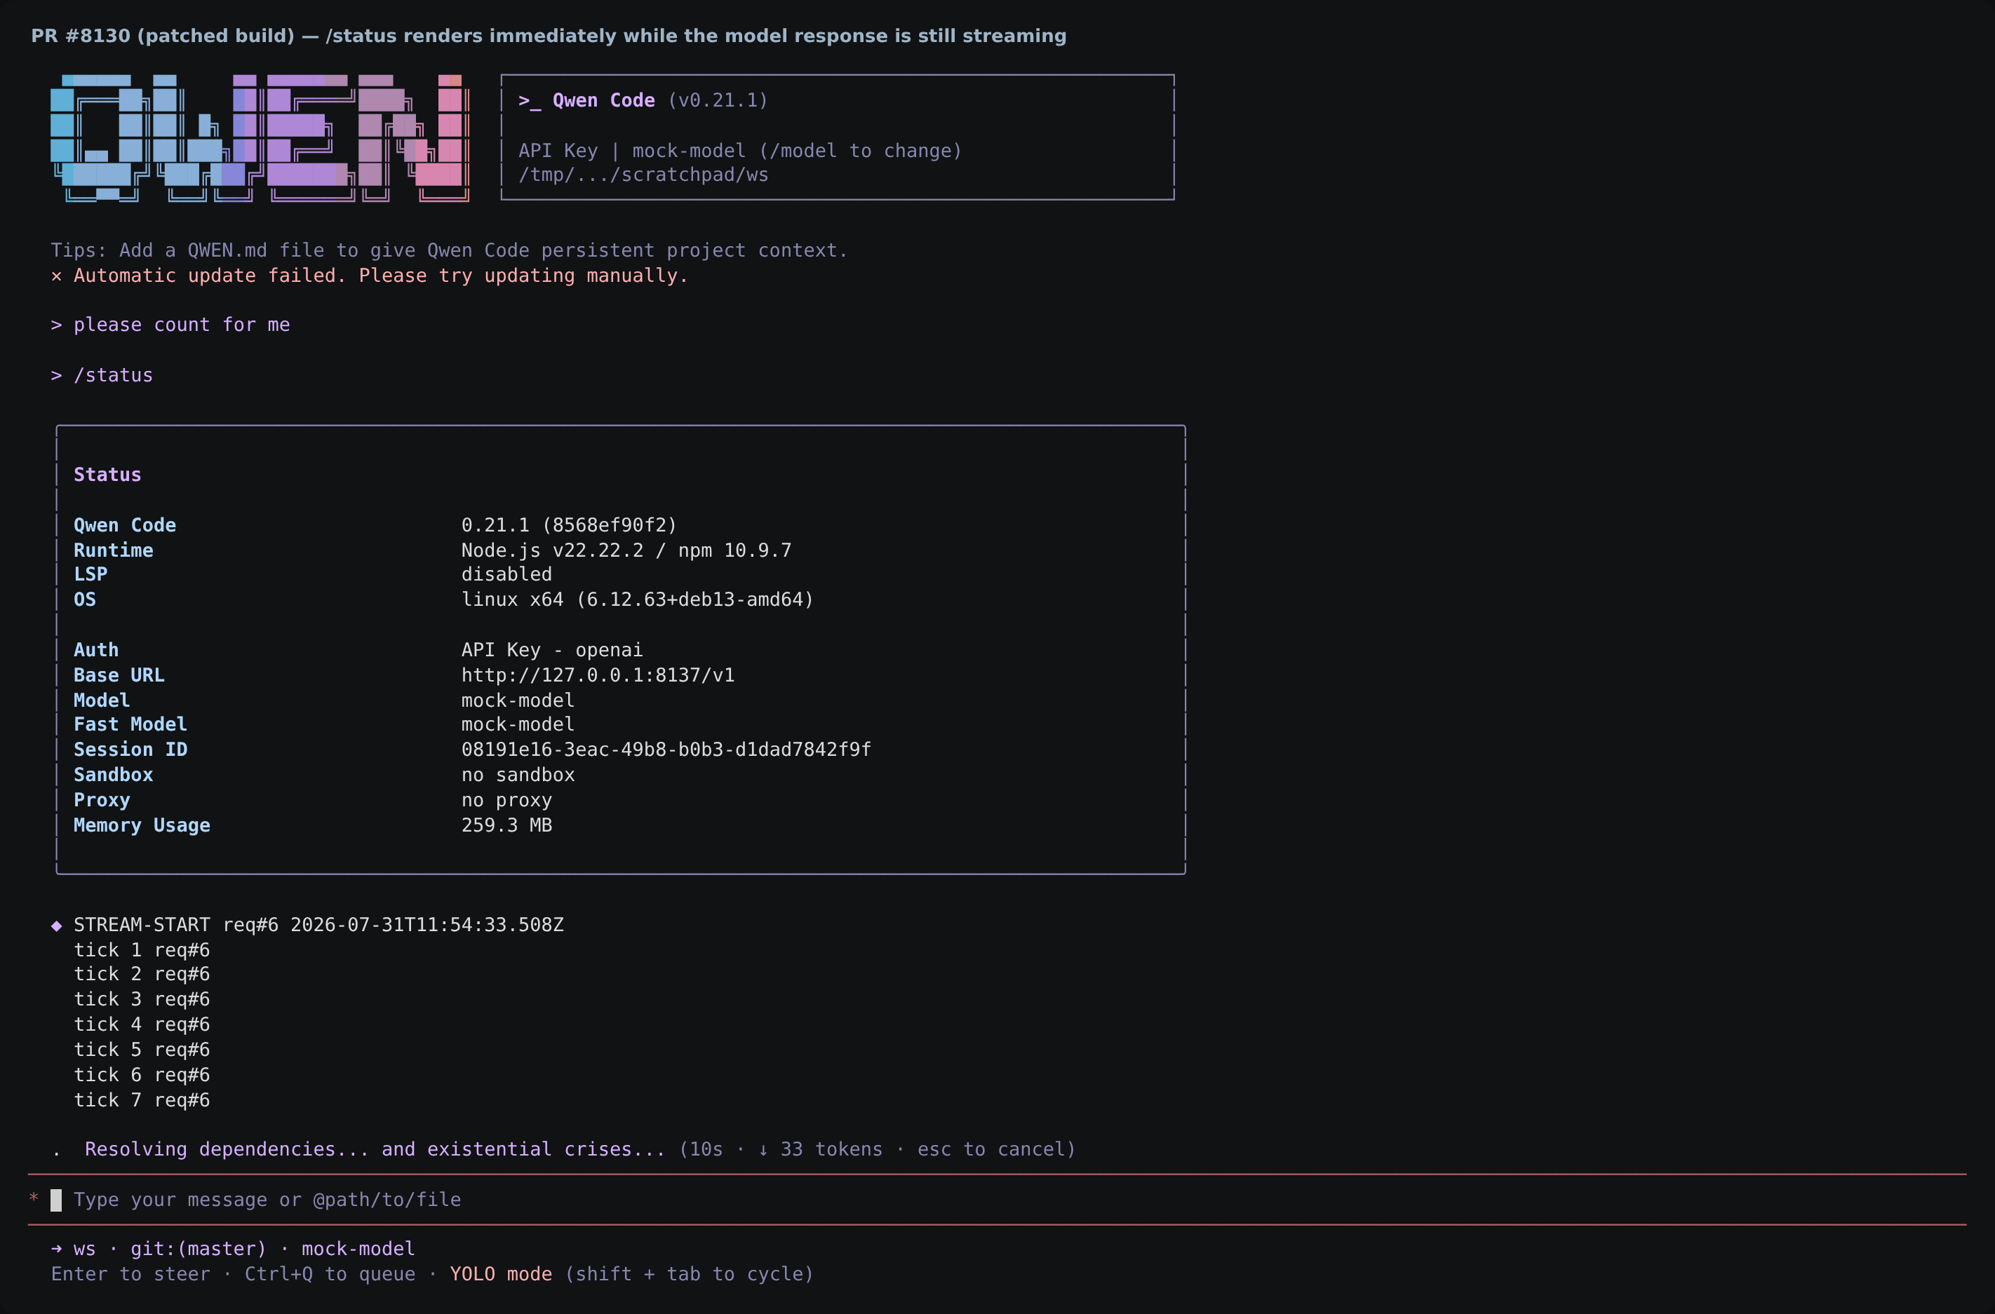Click the 'Qwen Code' label in Status panel

(125, 525)
